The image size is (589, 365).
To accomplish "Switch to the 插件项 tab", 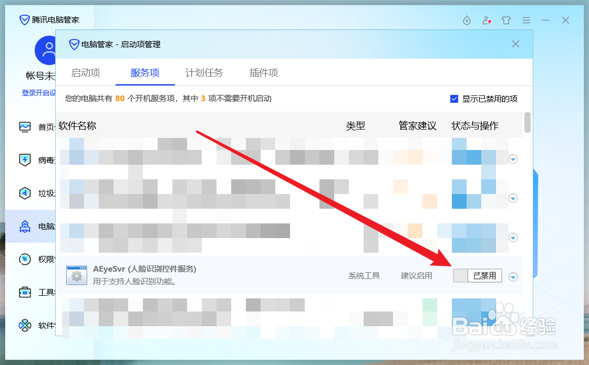I will [x=264, y=73].
